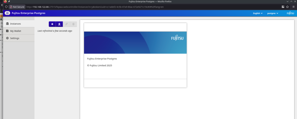
Task: Open the browser extensions grid icon
Action: coord(283,7)
